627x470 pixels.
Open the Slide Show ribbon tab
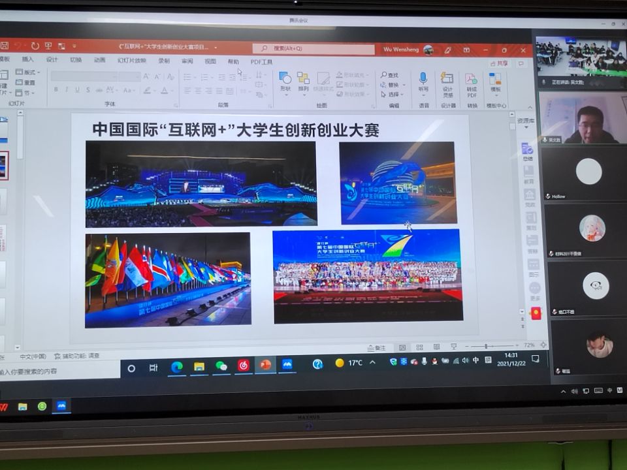pos(131,61)
